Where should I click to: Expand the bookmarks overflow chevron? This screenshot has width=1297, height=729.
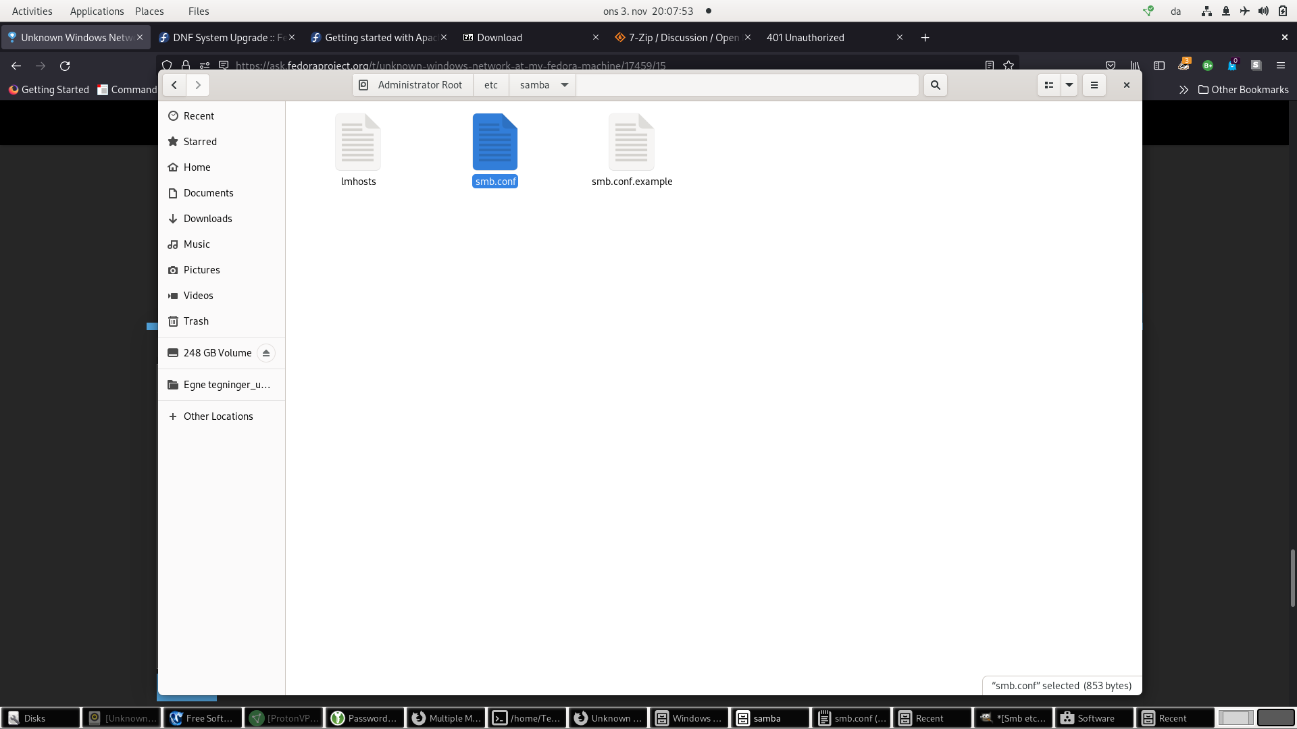pos(1184,90)
